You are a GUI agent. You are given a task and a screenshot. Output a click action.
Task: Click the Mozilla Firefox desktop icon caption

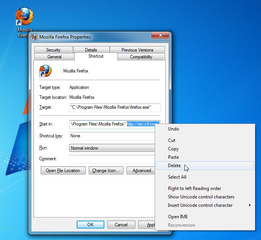[x=25, y=32]
